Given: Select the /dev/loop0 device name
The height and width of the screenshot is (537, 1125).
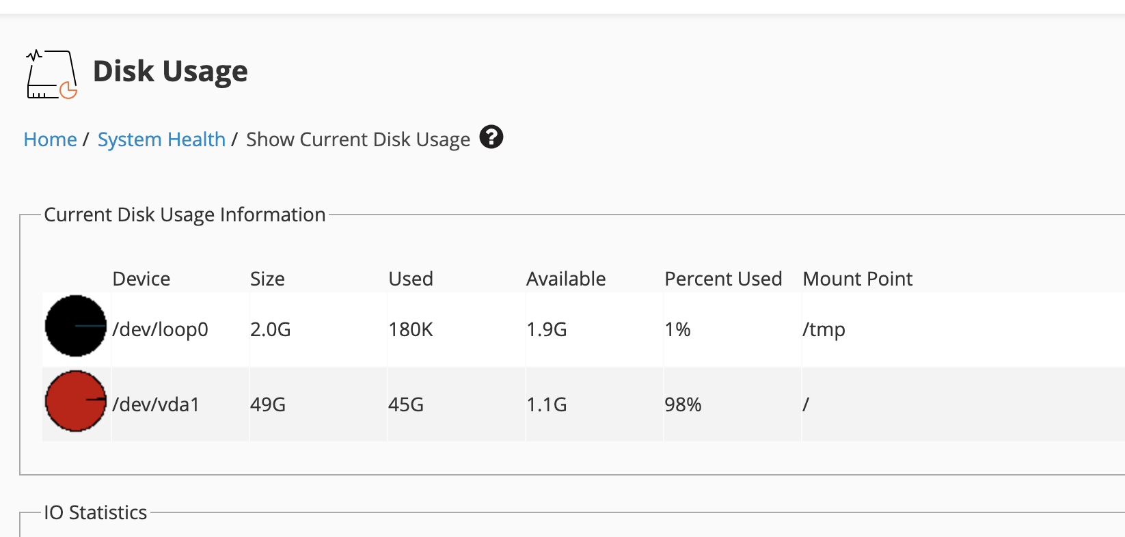Looking at the screenshot, I should pos(161,329).
